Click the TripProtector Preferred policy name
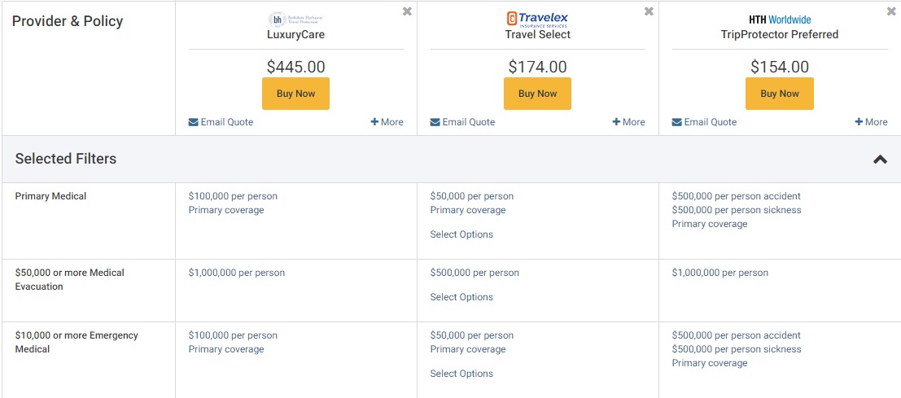Viewport: 901px width, 398px height. click(780, 34)
